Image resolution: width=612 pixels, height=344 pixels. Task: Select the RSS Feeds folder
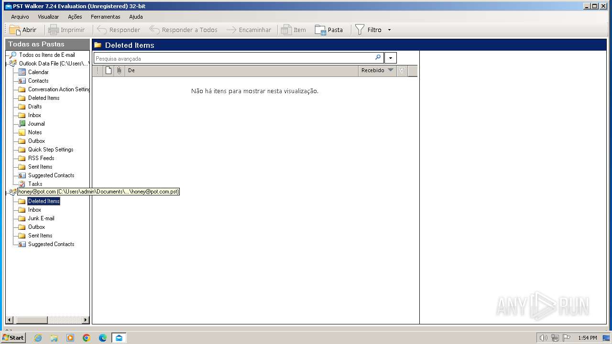[x=41, y=158]
